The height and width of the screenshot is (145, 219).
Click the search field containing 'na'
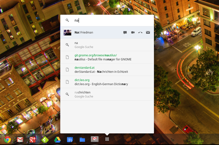pos(111,20)
